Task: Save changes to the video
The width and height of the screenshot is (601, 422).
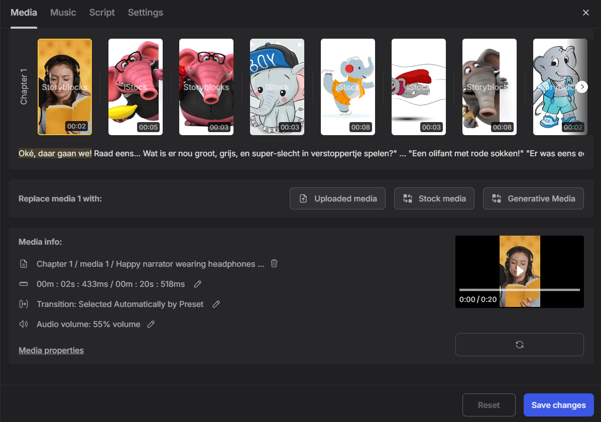Action: [558, 405]
